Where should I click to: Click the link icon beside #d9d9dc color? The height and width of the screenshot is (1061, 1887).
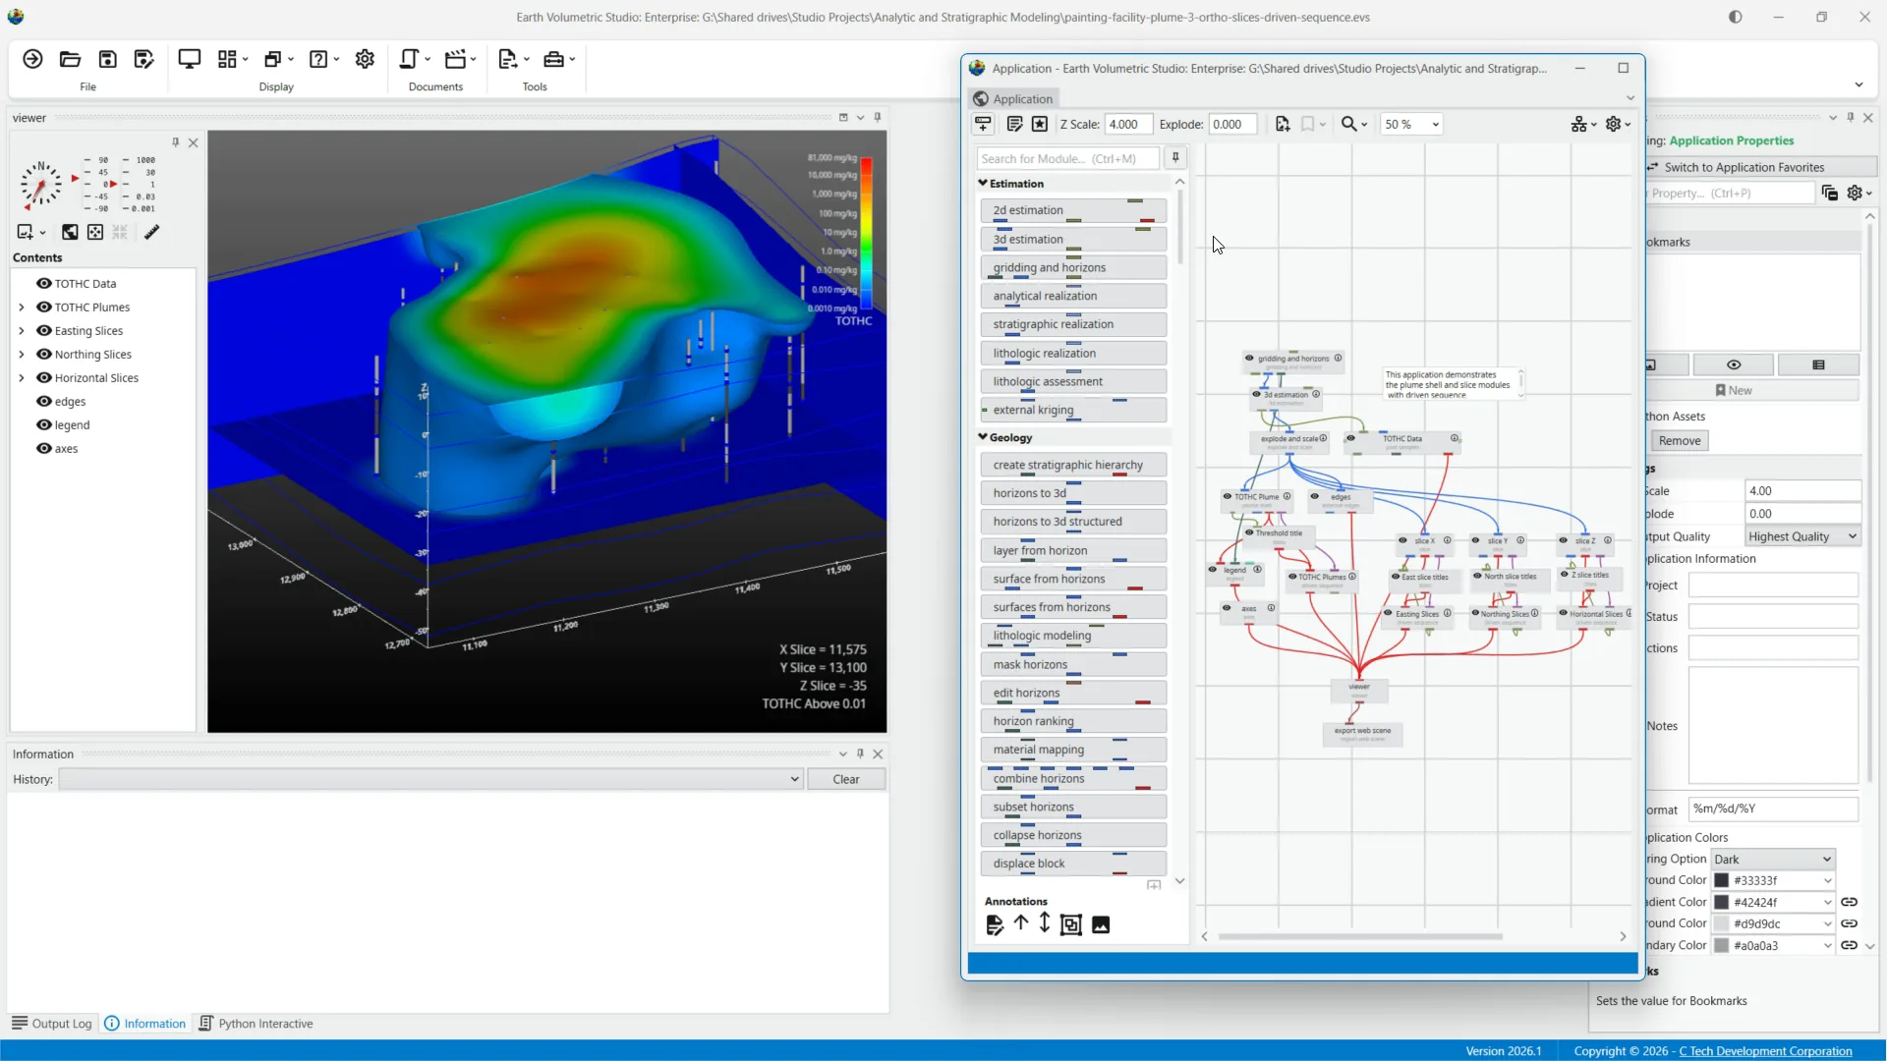(1849, 923)
